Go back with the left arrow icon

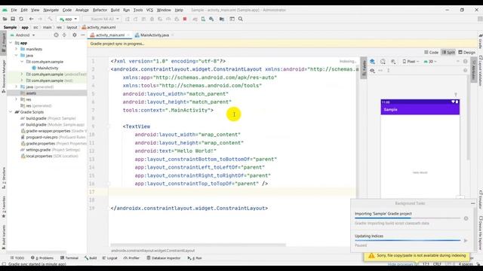click(31, 19)
